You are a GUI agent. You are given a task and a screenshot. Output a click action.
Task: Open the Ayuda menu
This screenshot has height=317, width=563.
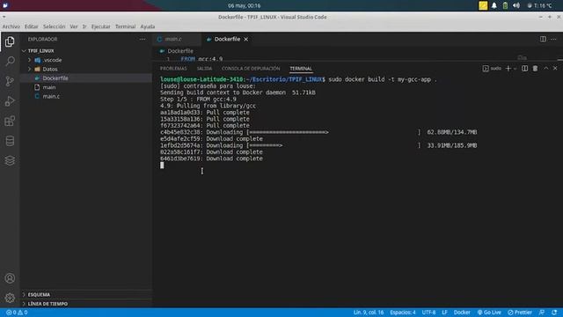point(148,26)
